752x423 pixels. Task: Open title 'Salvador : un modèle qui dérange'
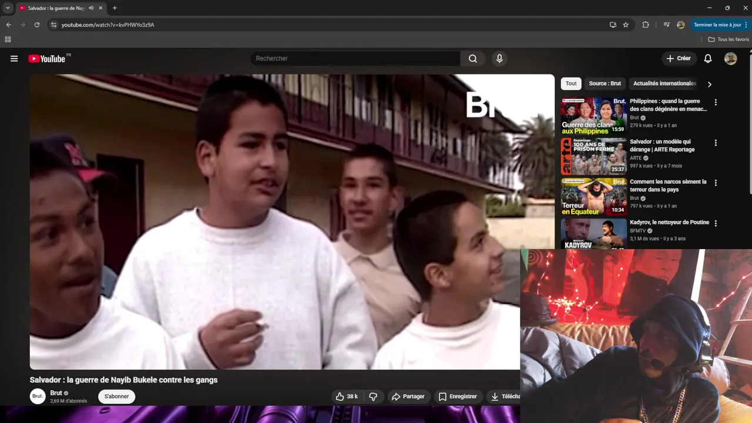[x=662, y=146]
